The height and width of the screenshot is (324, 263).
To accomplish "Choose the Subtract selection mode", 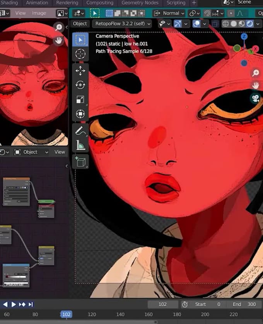I will pos(125,14).
